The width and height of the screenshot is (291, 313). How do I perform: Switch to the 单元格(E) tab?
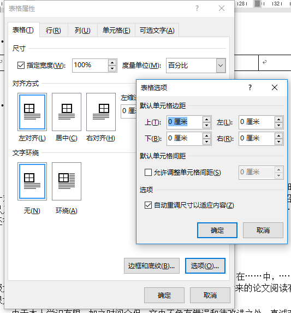pos(116,31)
